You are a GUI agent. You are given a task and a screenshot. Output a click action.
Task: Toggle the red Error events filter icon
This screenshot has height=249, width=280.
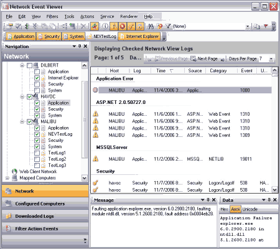coord(123,26)
